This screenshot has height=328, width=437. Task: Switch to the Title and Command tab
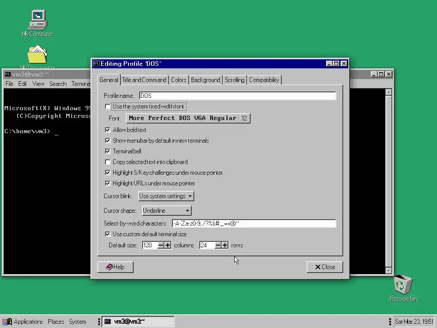pyautogui.click(x=144, y=80)
